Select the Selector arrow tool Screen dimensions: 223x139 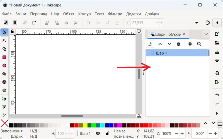click(x=4, y=32)
